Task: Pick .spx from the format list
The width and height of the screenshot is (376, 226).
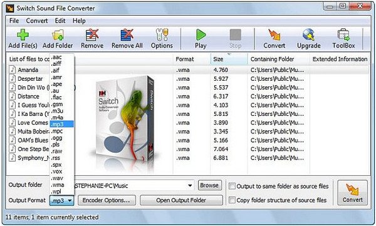Action: (x=62, y=165)
